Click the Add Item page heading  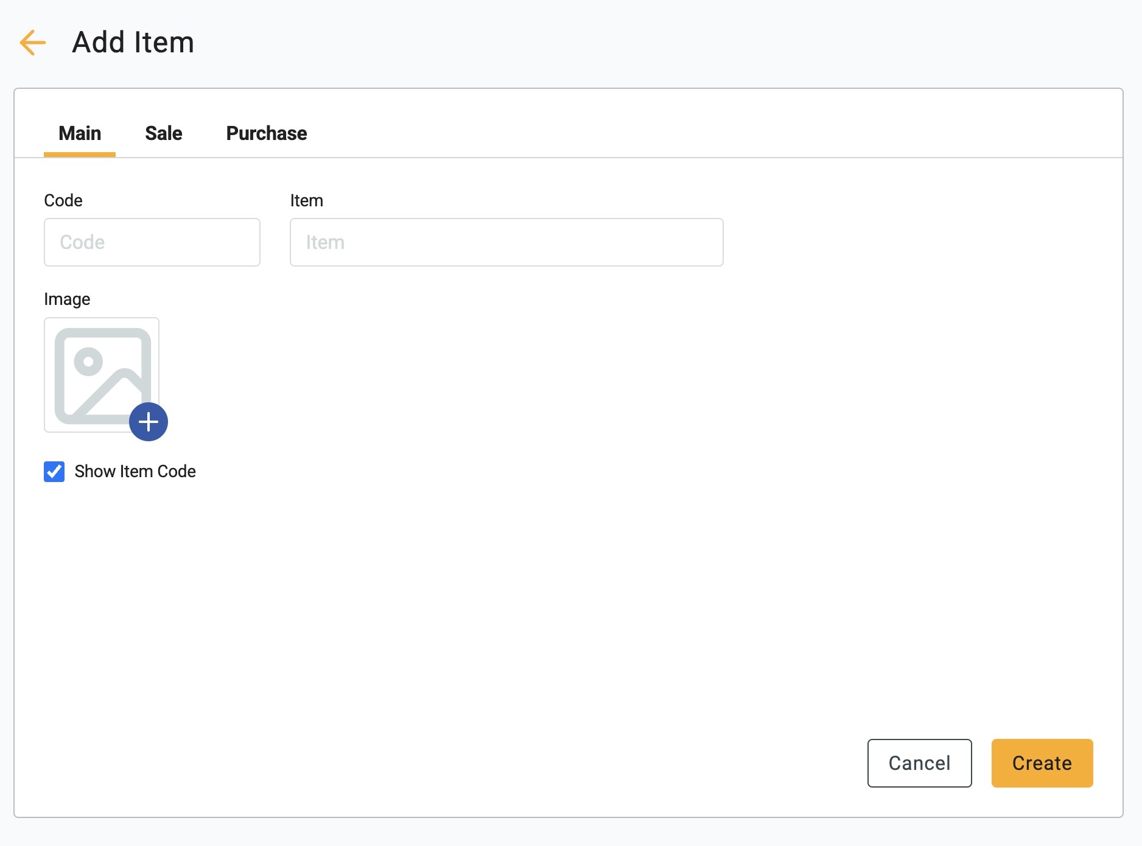(x=133, y=43)
